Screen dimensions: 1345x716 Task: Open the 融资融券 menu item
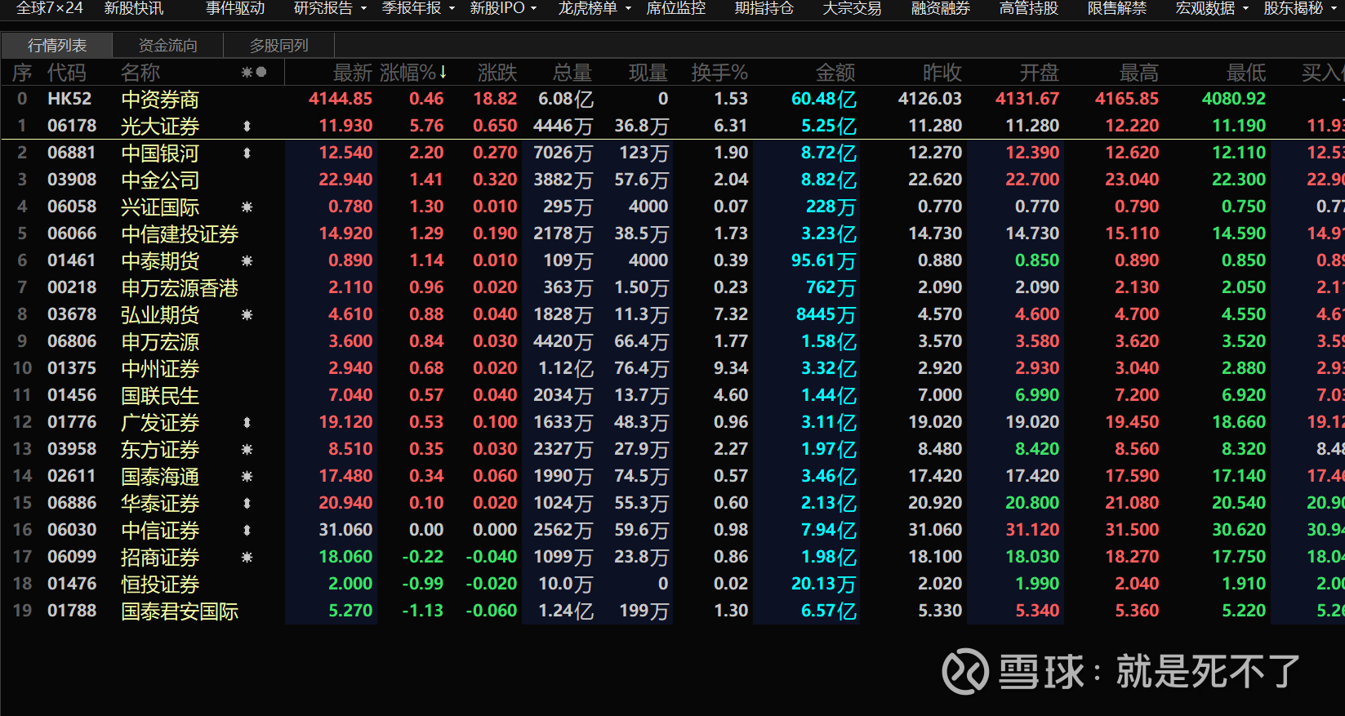941,8
